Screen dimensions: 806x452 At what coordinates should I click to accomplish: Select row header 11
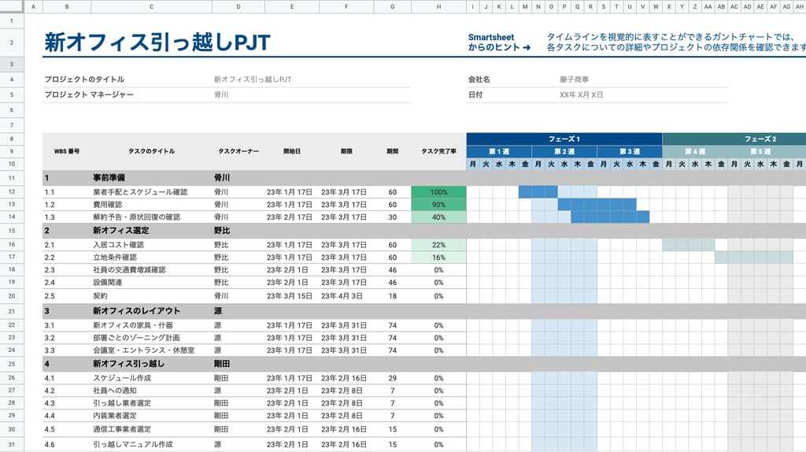12,178
